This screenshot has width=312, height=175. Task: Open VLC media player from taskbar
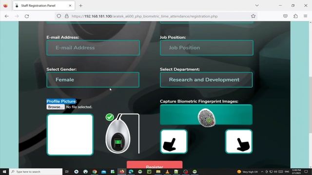tap(167, 172)
